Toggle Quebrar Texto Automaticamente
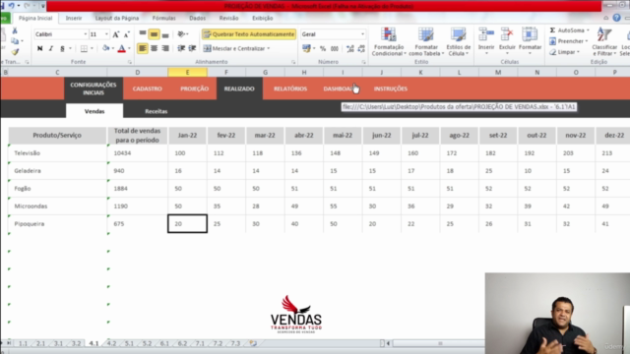Screen dimensions: 630x354 [x=249, y=34]
